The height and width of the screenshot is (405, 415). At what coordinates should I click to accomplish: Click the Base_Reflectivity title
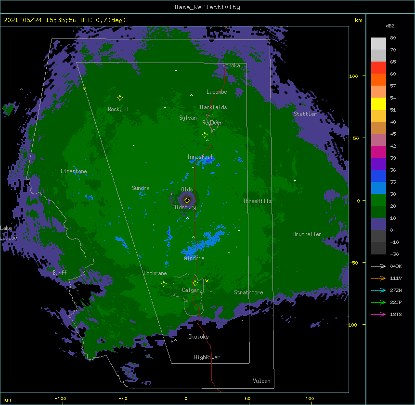pos(207,7)
